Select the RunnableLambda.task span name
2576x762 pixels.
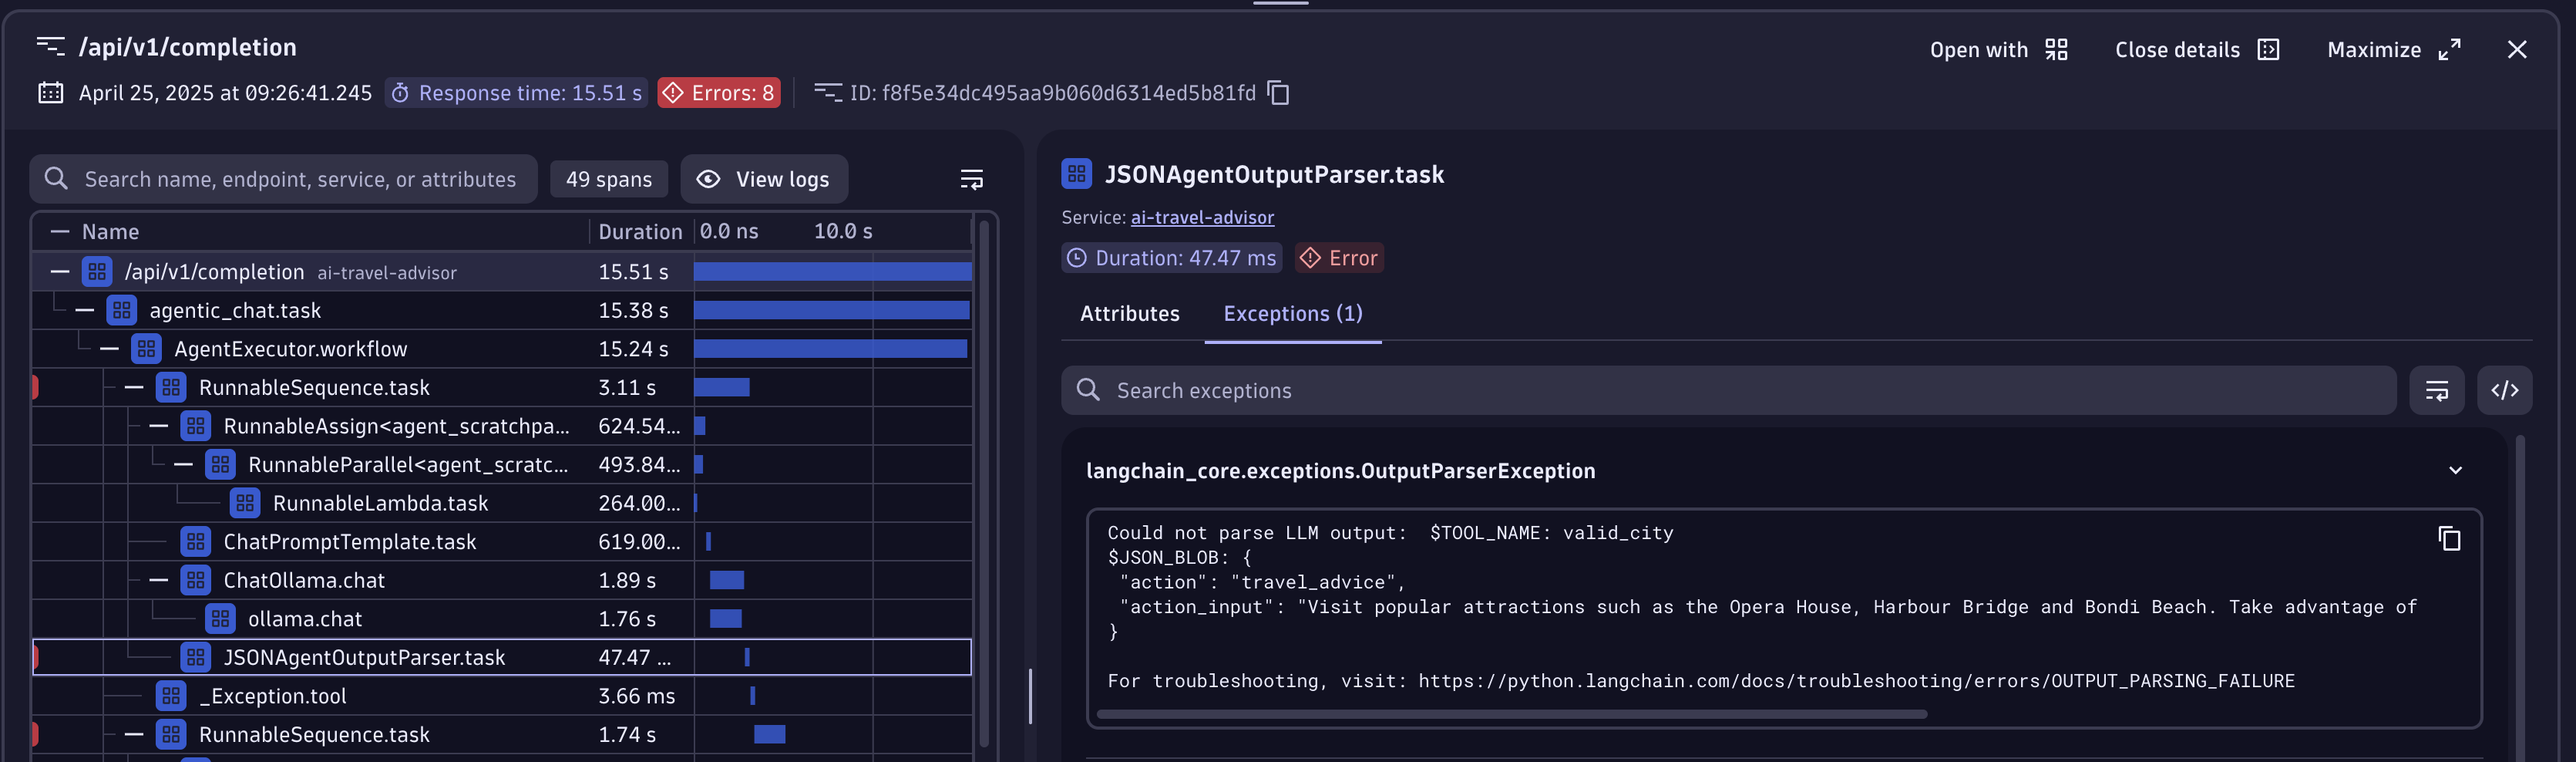[380, 503]
